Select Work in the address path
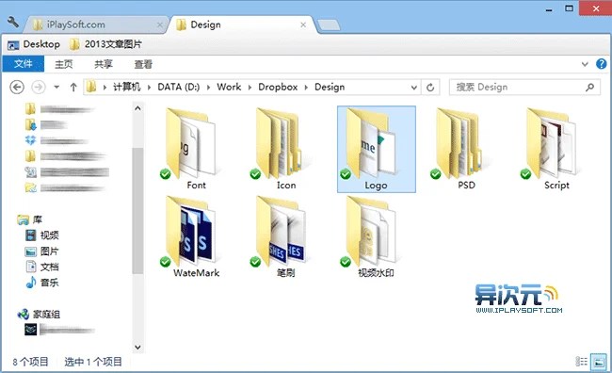Screen dimensions: 612x373 click(229, 87)
